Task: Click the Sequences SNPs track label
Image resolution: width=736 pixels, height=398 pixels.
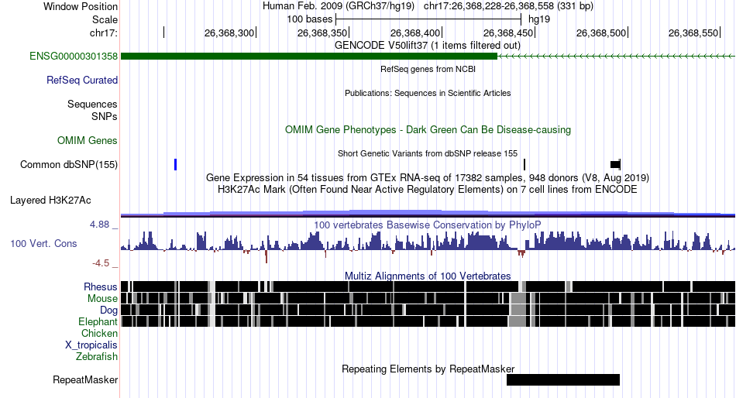Action: pos(92,110)
